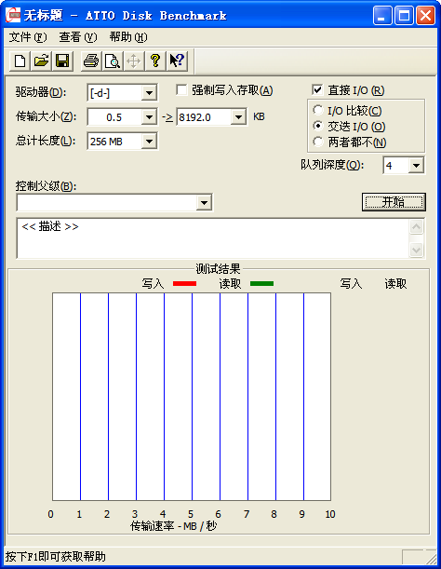The width and height of the screenshot is (441, 569).
Task: Select the I/O 比较 radio option
Action: pos(318,110)
